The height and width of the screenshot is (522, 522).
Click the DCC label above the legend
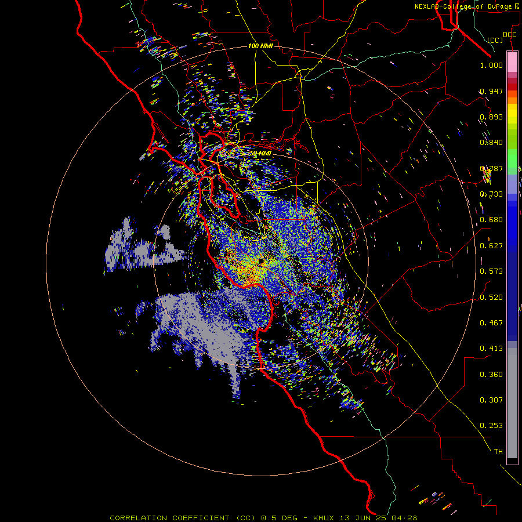pyautogui.click(x=510, y=35)
